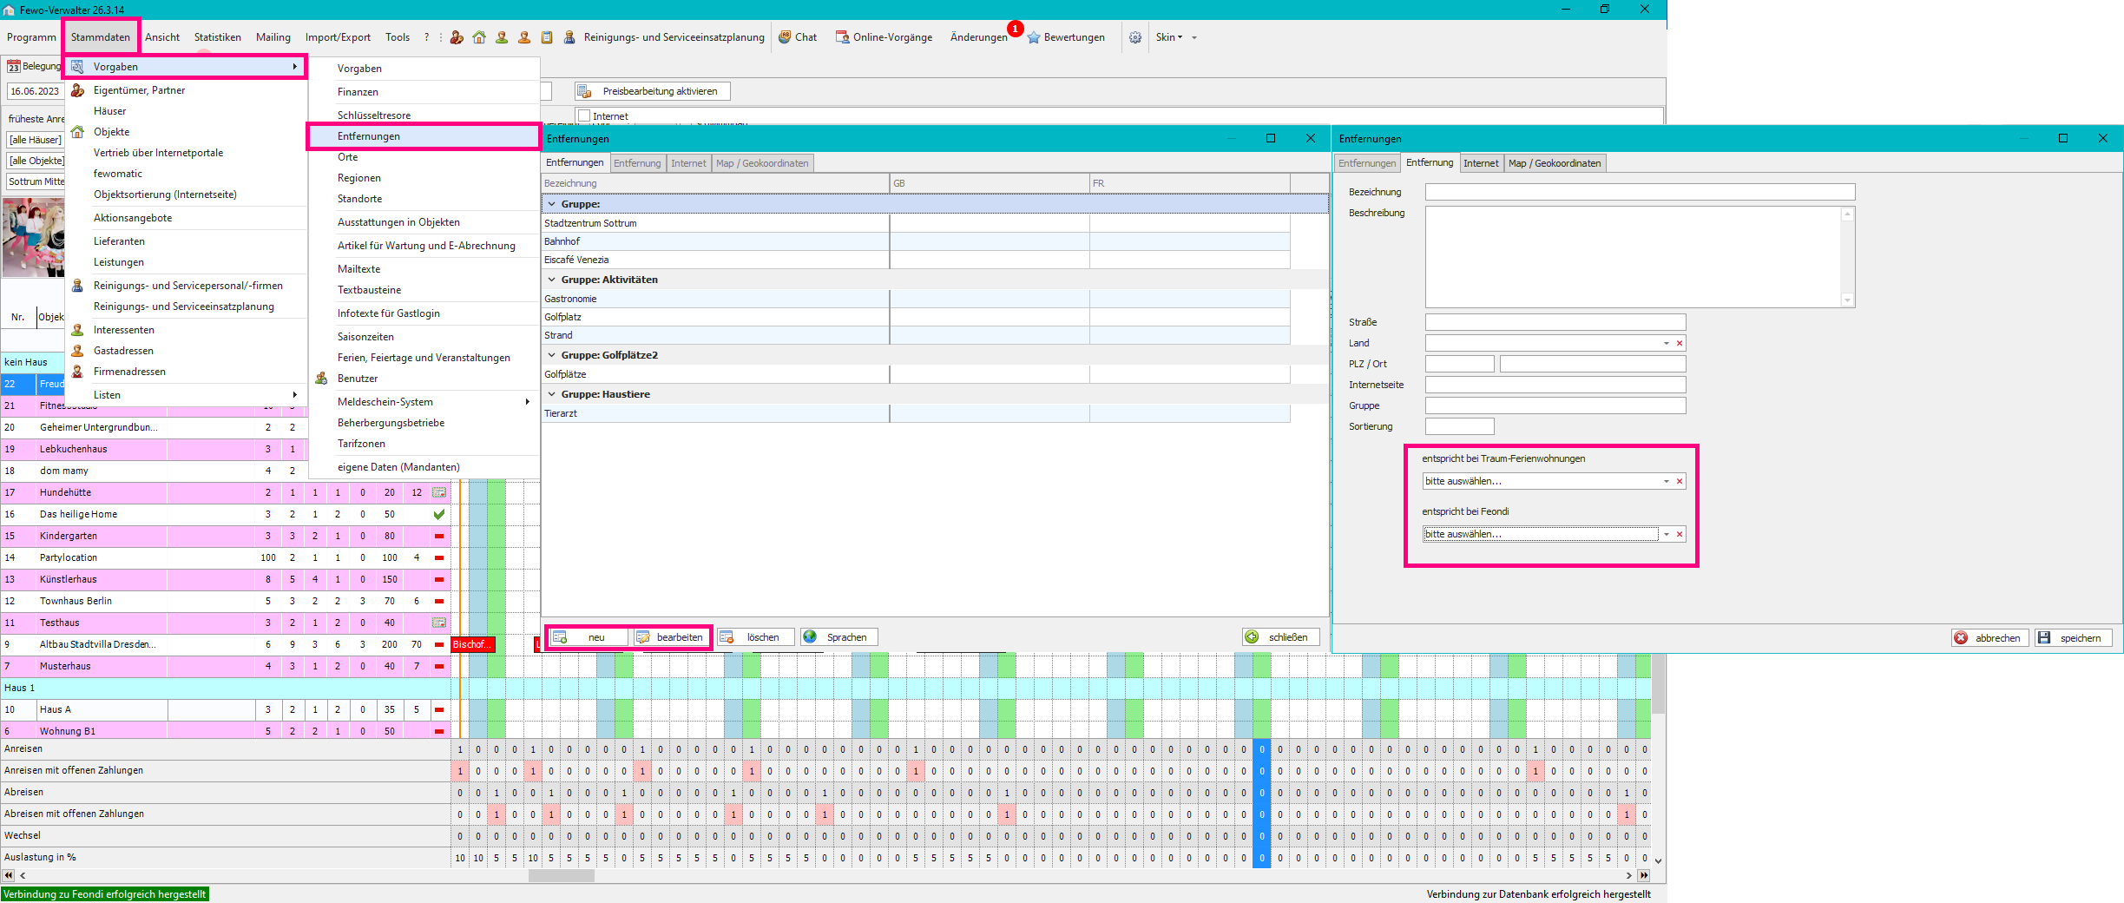Viewport: 2124px width, 903px height.
Task: Click the green house icon in the toolbar
Action: 479,37
